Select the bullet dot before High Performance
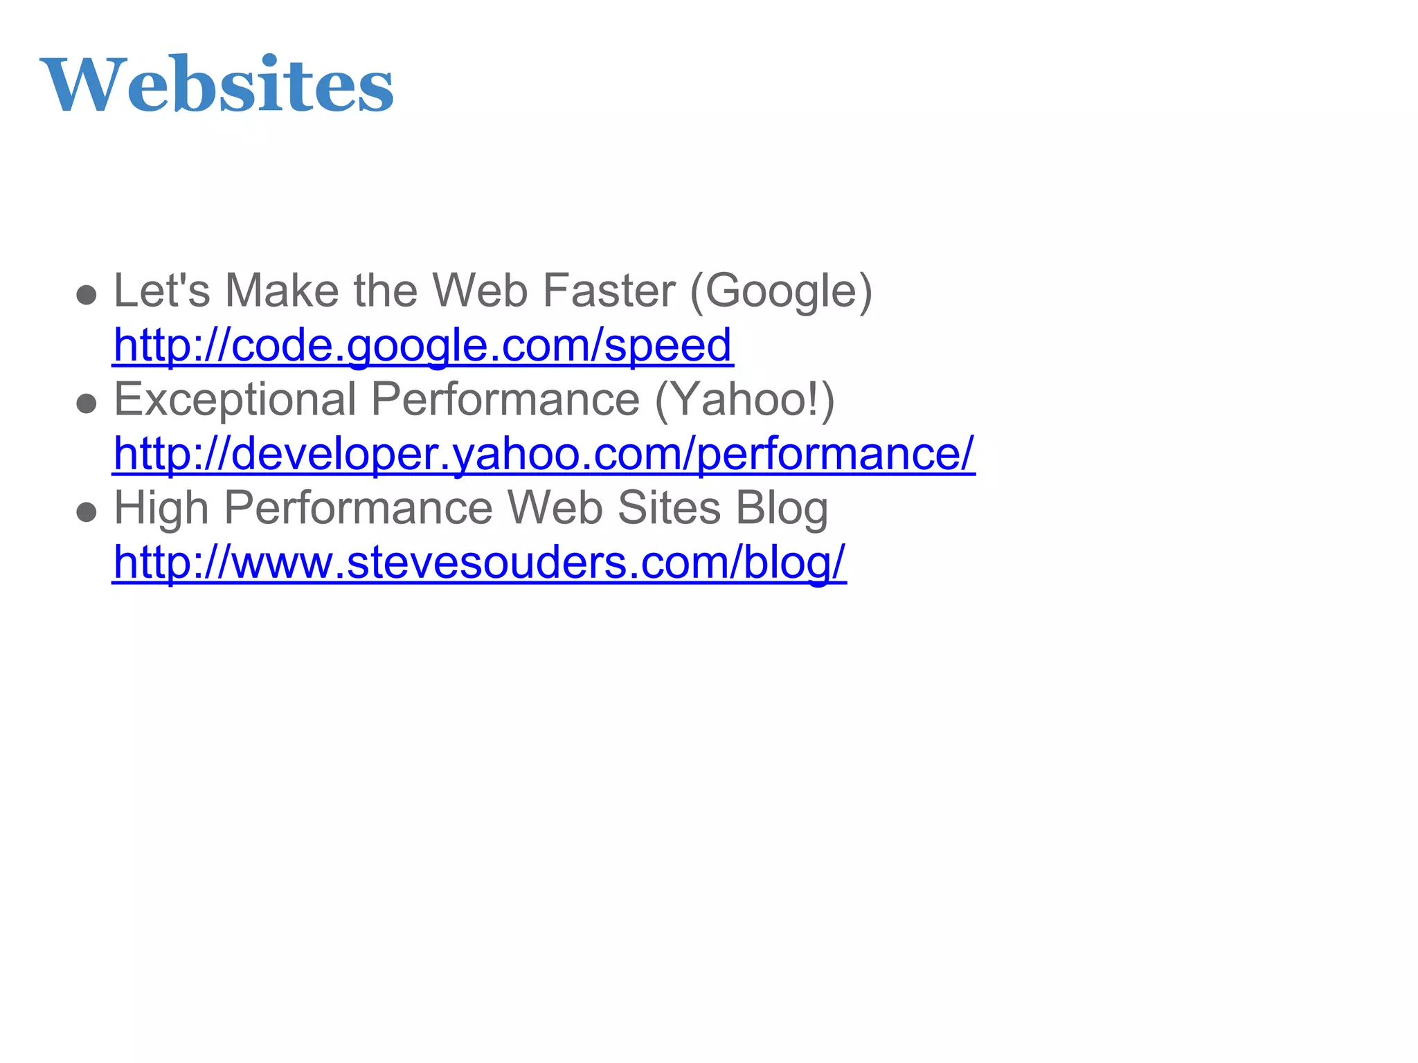Screen dimensions: 1418x1063 coord(87,512)
